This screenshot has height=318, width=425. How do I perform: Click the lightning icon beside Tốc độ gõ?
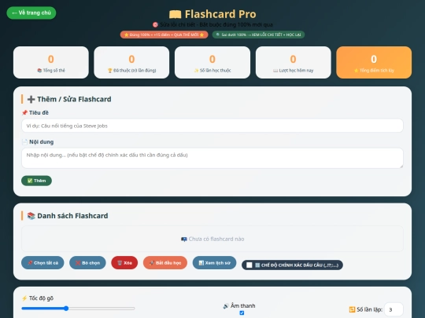[24, 298]
